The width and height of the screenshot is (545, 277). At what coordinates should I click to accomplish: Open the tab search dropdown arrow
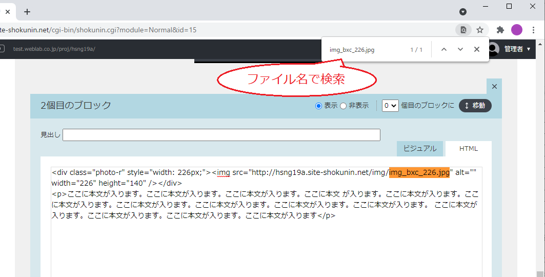coord(463,11)
